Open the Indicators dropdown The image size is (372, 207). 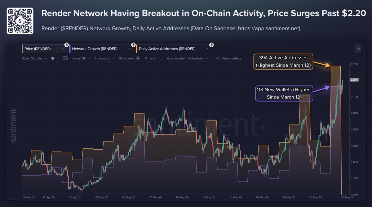pos(105,58)
